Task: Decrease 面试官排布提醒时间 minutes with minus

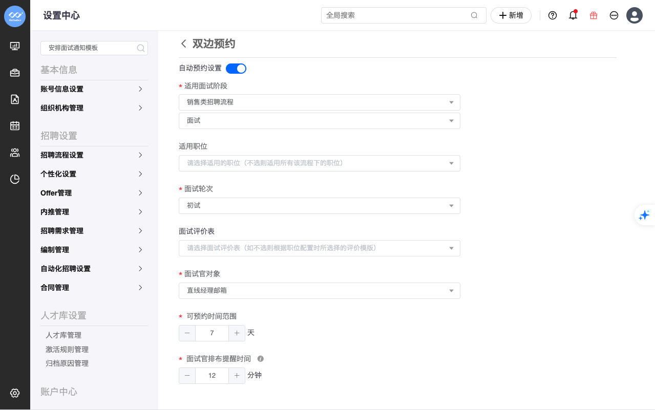Action: click(x=187, y=376)
